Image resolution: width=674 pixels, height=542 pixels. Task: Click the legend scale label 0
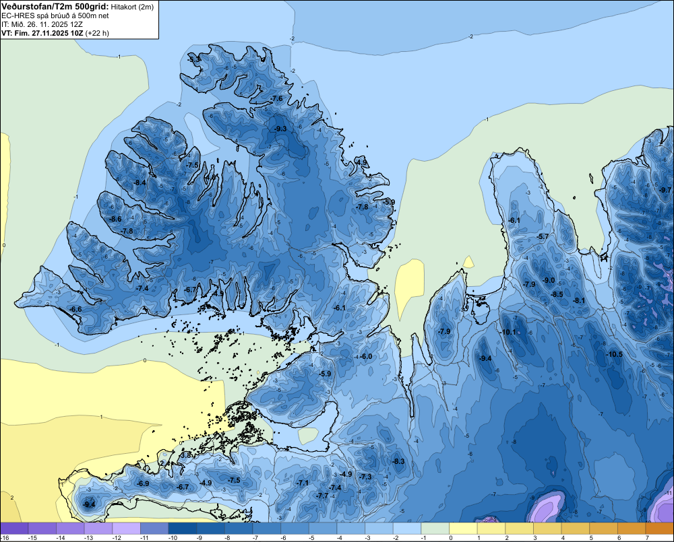[x=451, y=538]
